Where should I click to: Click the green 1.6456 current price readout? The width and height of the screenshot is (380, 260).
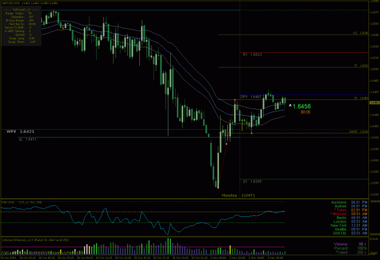click(302, 106)
